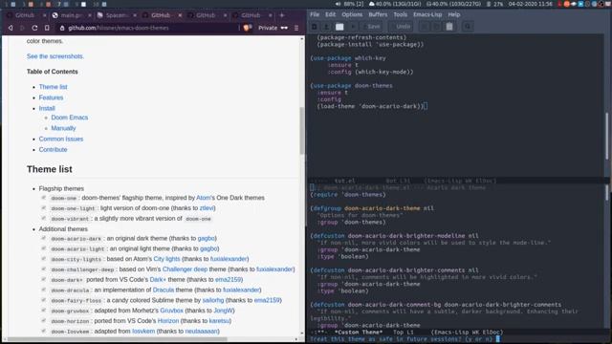
Task: Open Emacs Tools menu
Action: click(400, 14)
